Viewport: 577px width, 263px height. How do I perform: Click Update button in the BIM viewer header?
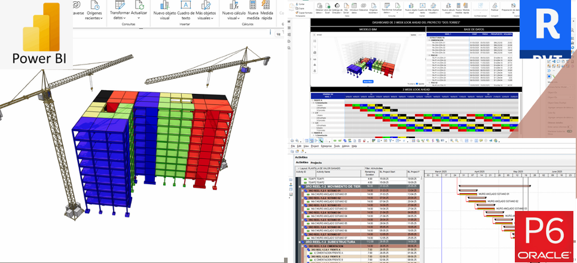[x=413, y=35]
